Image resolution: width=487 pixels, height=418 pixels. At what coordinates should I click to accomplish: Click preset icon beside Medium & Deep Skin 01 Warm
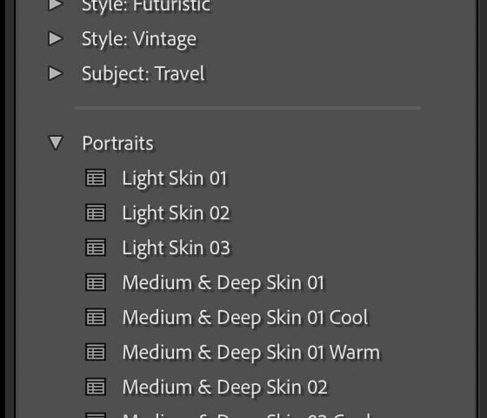click(x=96, y=352)
